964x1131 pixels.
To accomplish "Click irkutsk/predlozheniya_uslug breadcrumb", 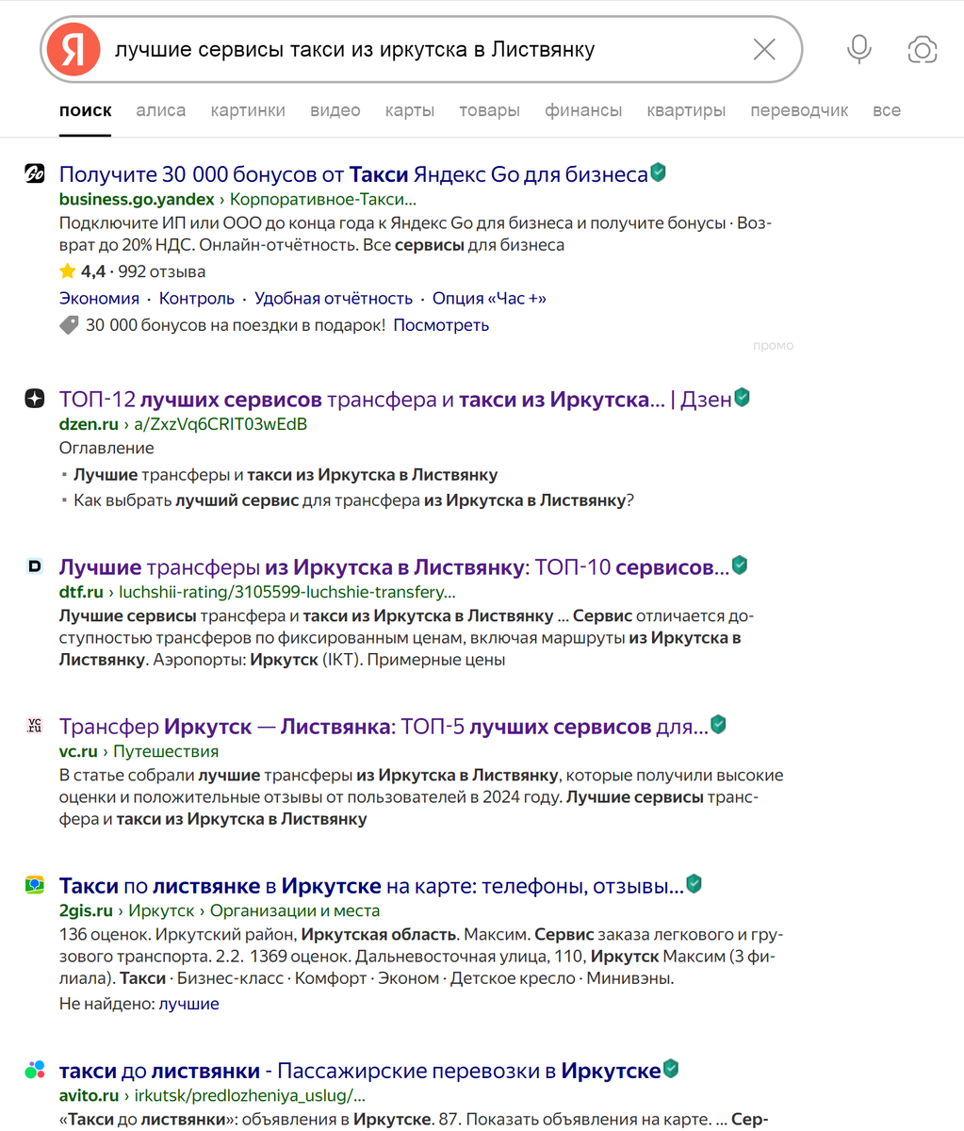I will tap(250, 1096).
